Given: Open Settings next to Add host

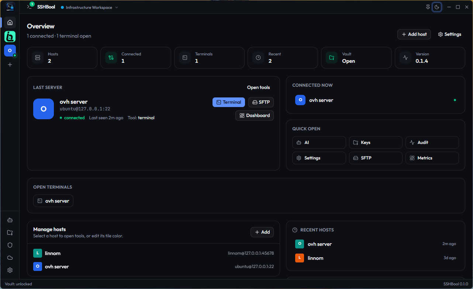Looking at the screenshot, I should click(450, 34).
